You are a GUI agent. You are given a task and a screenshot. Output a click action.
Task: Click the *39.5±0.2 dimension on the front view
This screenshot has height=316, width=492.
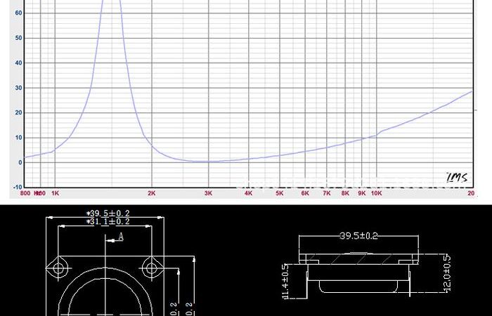[x=107, y=212]
